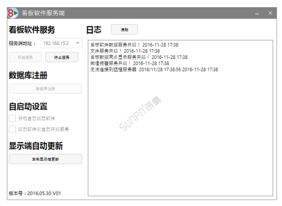The image size is (282, 206).
Task: Click the 192.168.15.3 address text field
Action: tap(56, 43)
